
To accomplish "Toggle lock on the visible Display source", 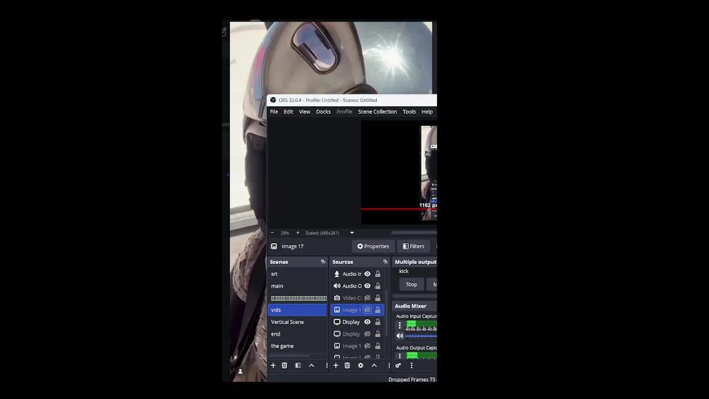I will tap(378, 322).
